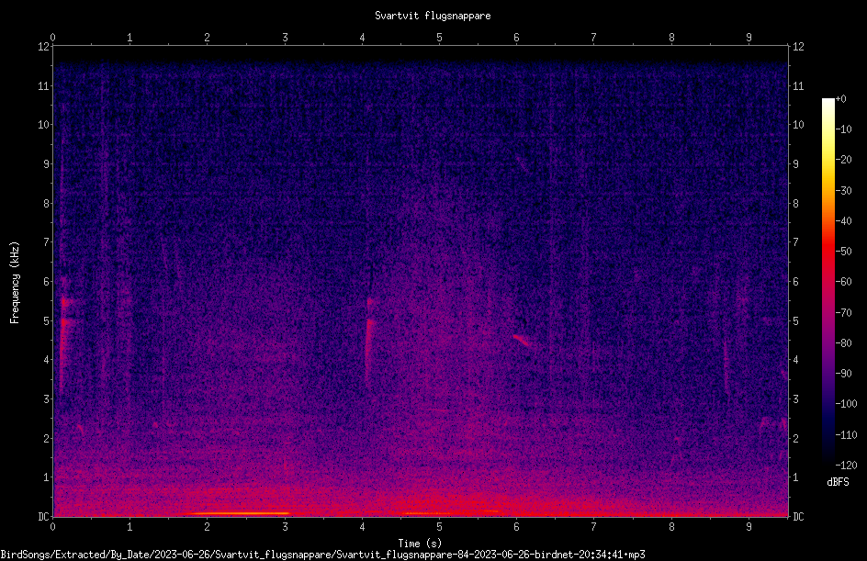Click the "-50" color scale label
Viewport: 867px width, 561px height.
(x=843, y=252)
